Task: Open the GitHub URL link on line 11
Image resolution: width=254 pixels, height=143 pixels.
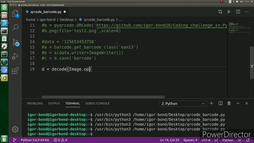Action: tap(162, 25)
